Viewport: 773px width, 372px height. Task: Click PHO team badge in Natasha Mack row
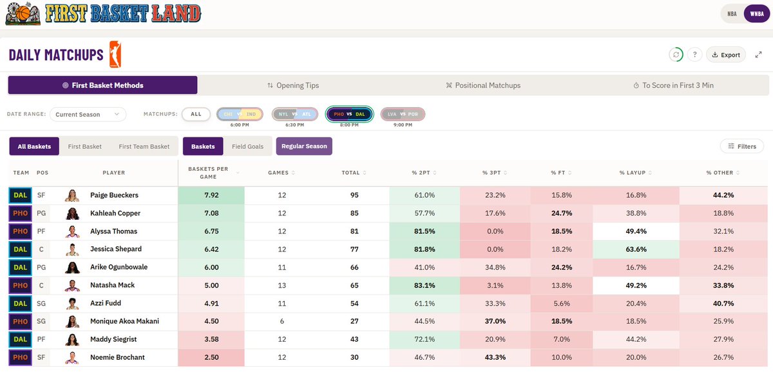[x=21, y=285]
